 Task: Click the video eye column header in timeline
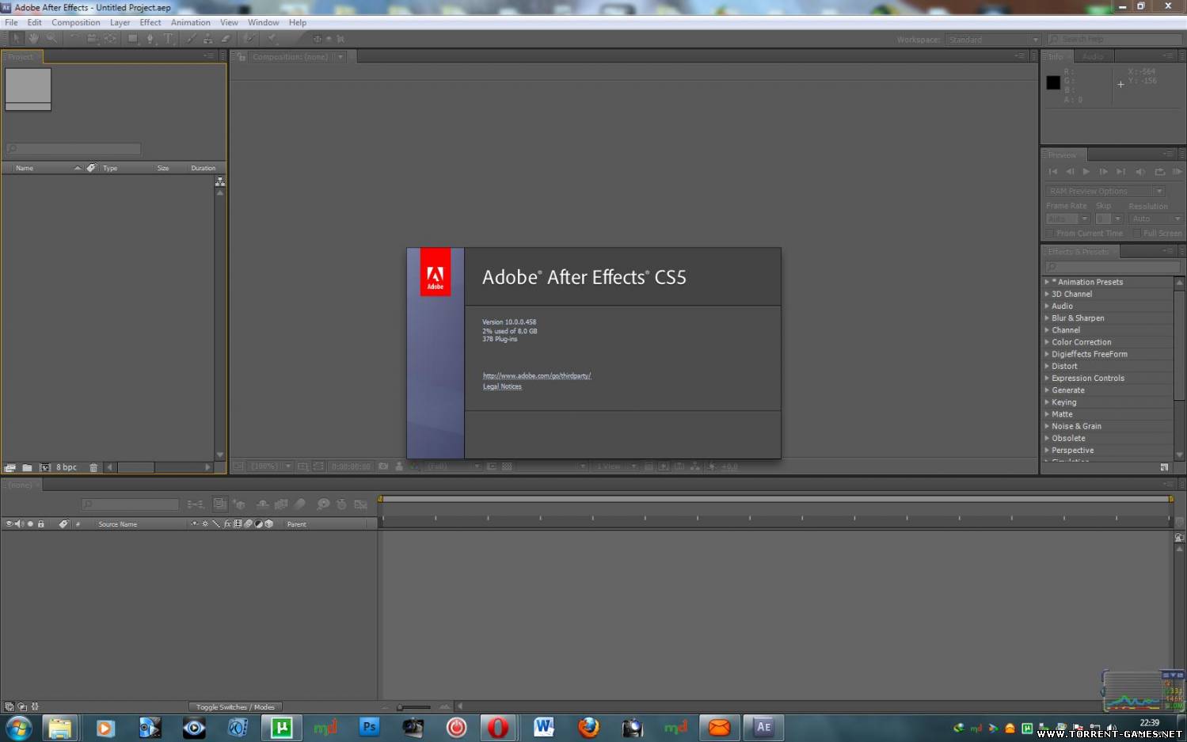10,523
